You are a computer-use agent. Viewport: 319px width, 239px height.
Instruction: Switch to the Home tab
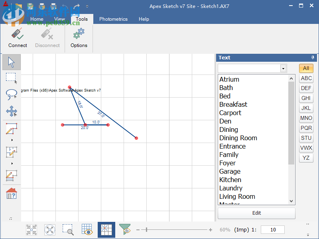tap(37, 19)
